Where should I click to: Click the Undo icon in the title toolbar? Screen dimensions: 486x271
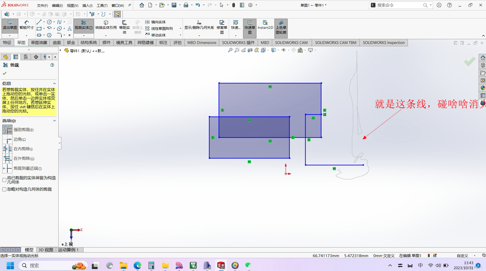point(198,5)
